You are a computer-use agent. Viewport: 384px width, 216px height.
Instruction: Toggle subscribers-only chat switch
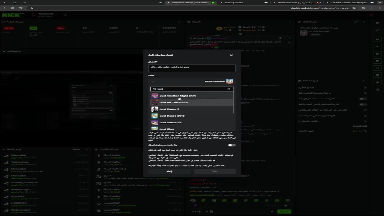coord(363,99)
